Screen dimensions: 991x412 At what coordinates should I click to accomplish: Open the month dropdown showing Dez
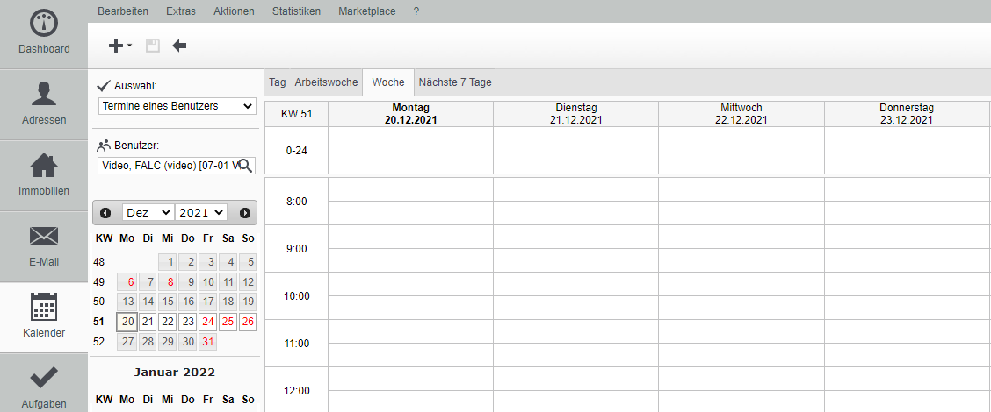tap(148, 212)
